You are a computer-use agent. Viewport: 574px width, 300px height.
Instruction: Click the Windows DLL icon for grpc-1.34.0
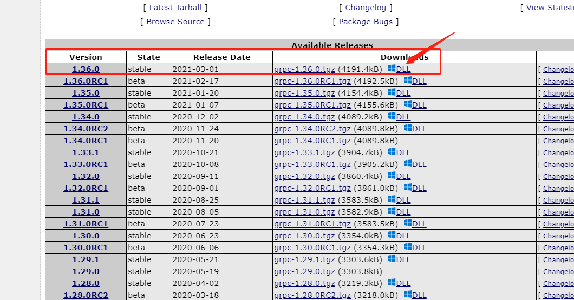[392, 116]
